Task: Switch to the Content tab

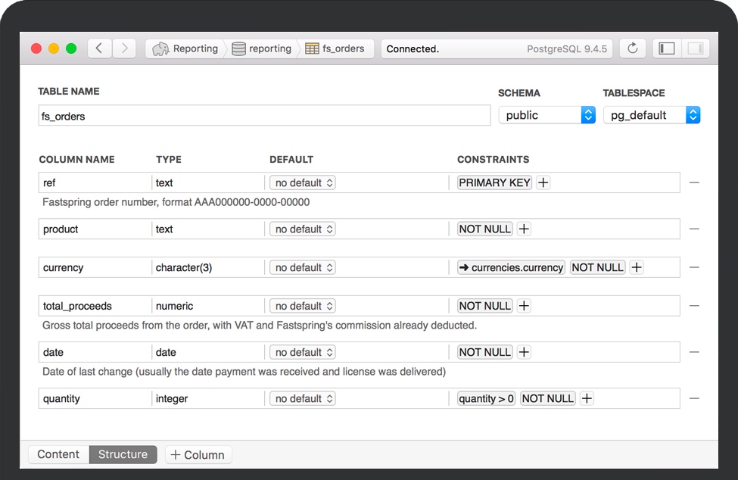Action: [x=58, y=454]
